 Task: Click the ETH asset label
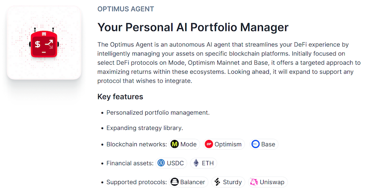coord(208,163)
